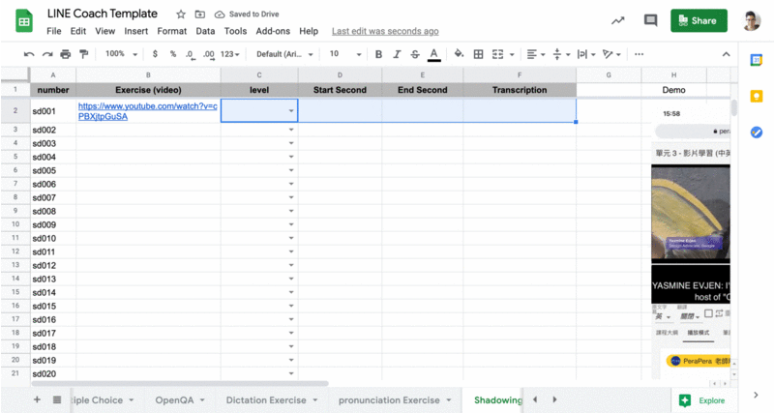This screenshot has height=413, width=774.
Task: Open level dropdown in row sd001
Action: pyautogui.click(x=291, y=111)
